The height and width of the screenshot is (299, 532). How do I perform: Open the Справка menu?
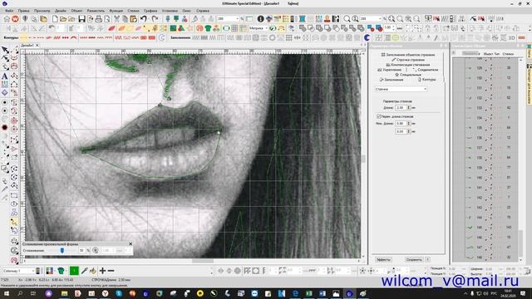[203, 11]
